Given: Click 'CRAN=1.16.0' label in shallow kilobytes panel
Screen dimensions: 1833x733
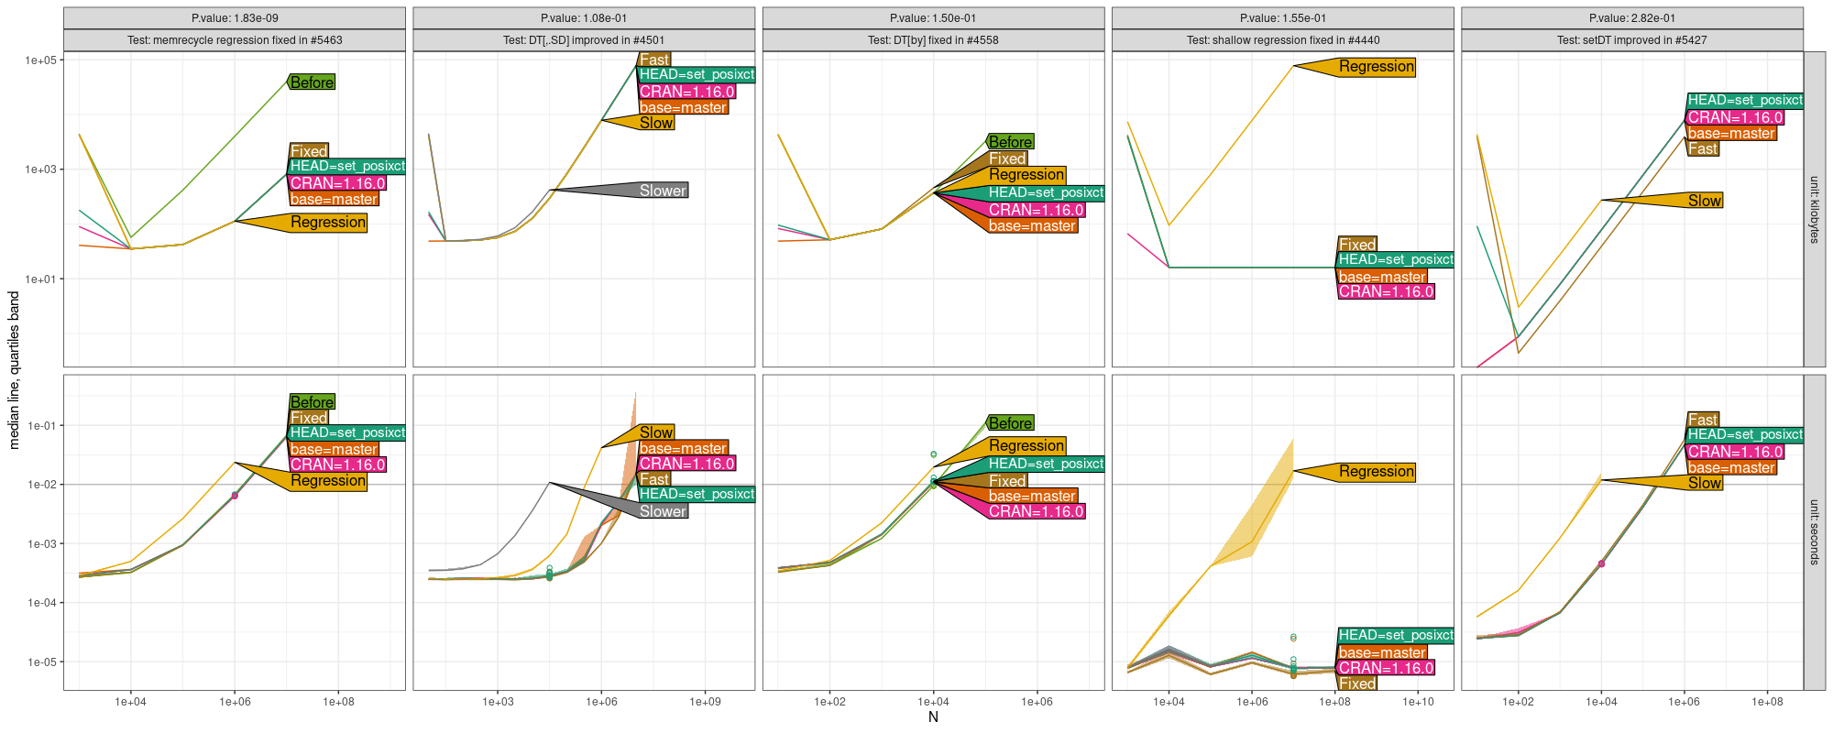Looking at the screenshot, I should click(x=1386, y=292).
